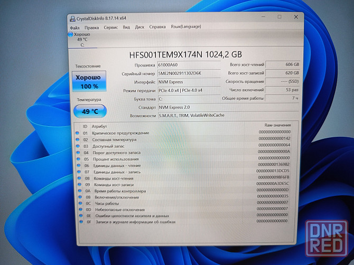Click the drive model title HFS001TEM9X174N
Viewport: 354px width, 265px height.
coord(185,55)
